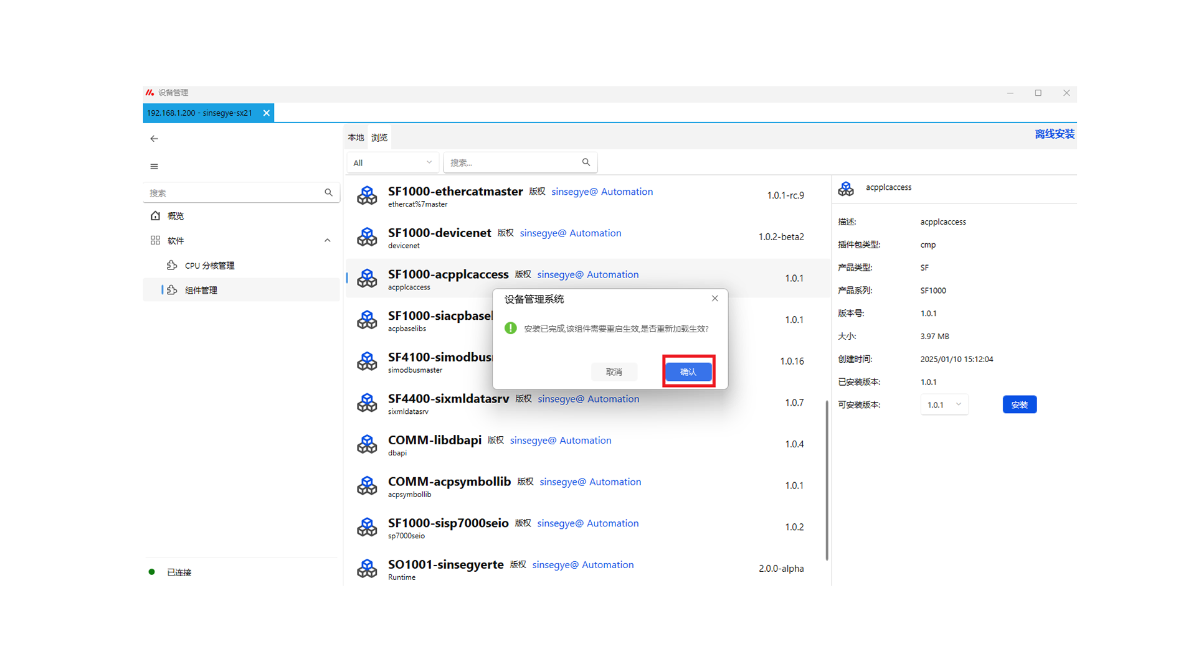Click the SF1000-ethercatmaster package icon

(x=367, y=195)
